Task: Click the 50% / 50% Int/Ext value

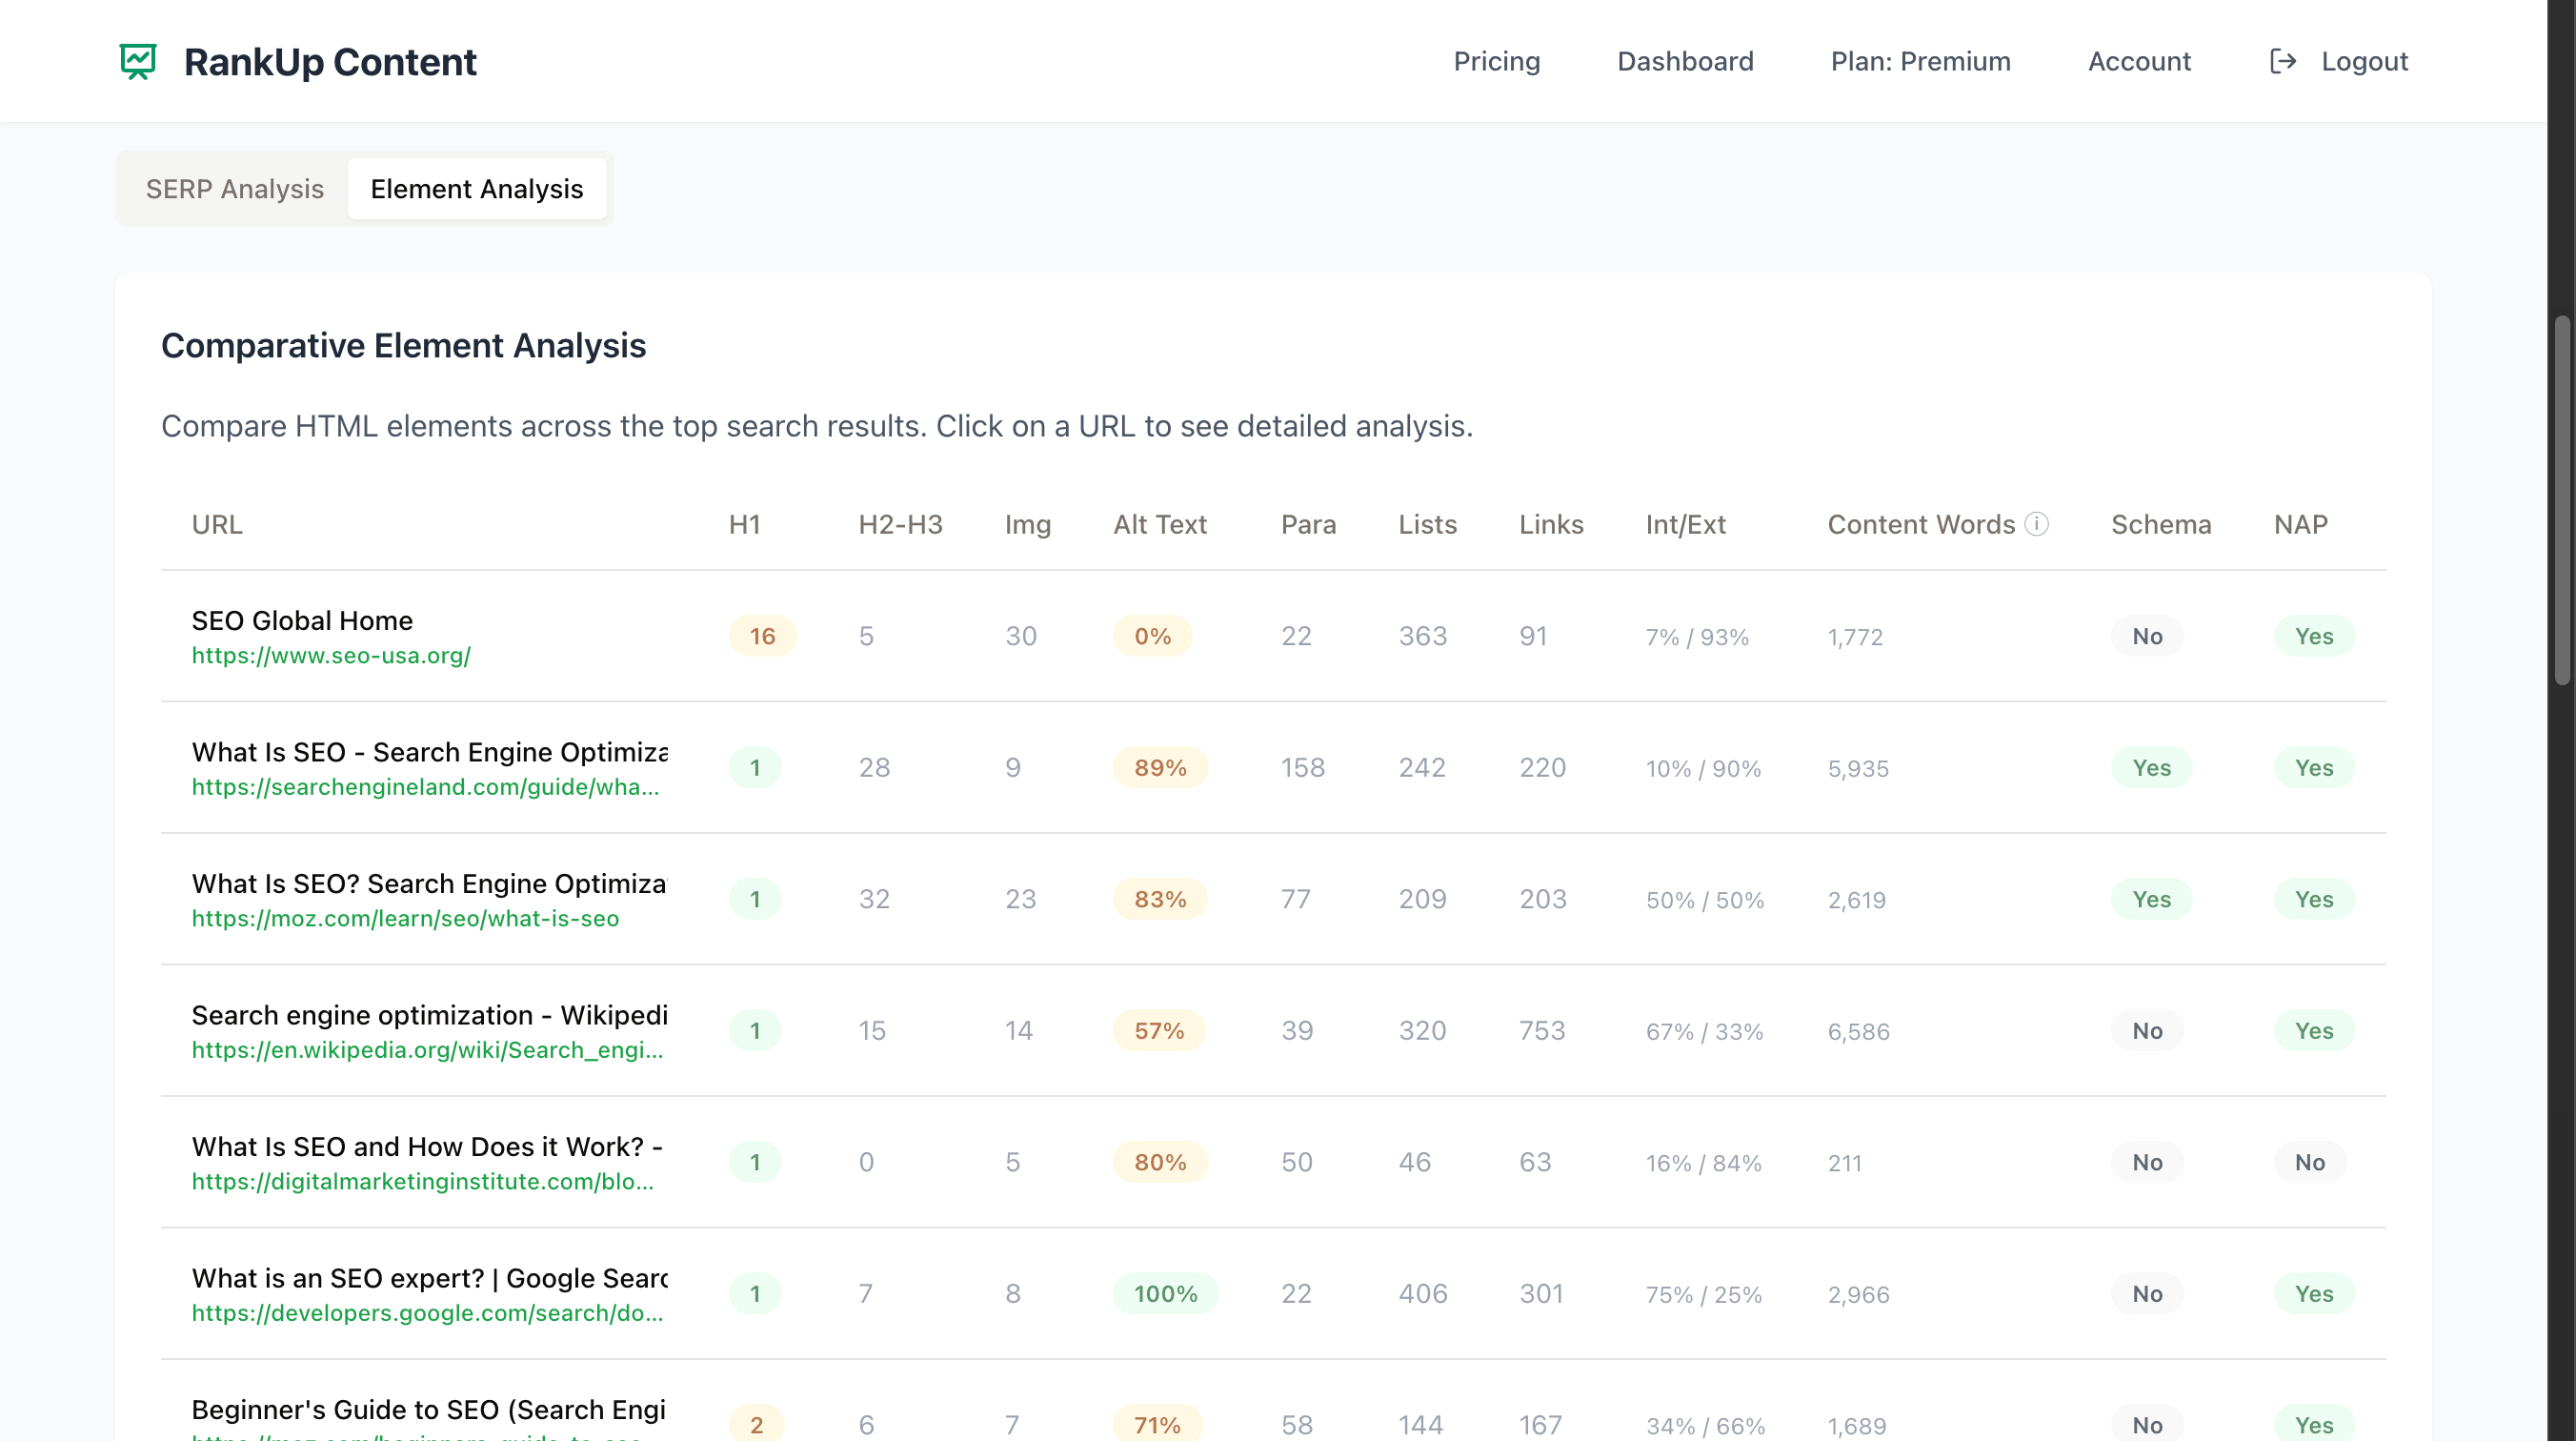Action: click(x=1705, y=900)
